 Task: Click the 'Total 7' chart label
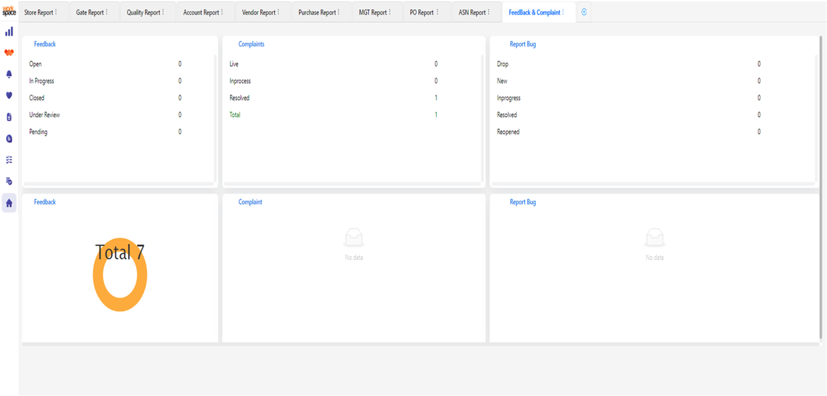(120, 252)
